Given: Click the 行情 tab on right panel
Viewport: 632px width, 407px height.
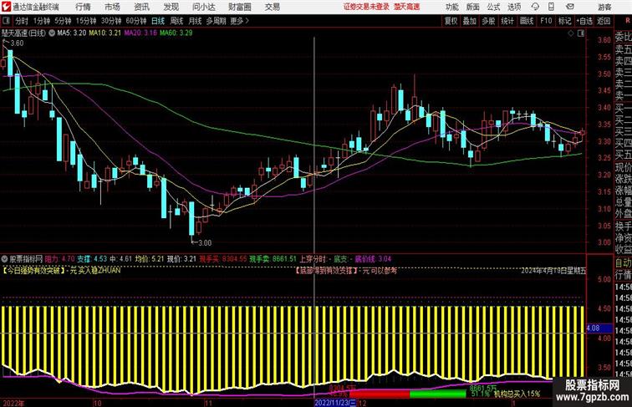Looking at the screenshot, I should (x=623, y=275).
